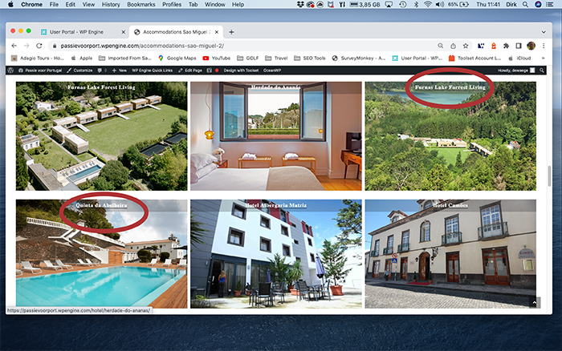Open Bluetooth status in menu bar
Viewport: 562px width, 351px height.
coord(416,4)
